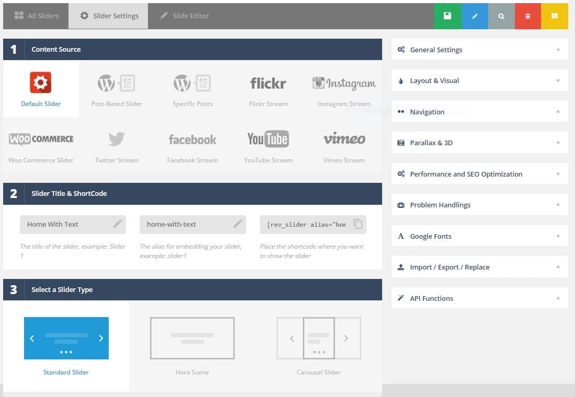Click Select a Slider Type section header
The width and height of the screenshot is (575, 397).
192,289
